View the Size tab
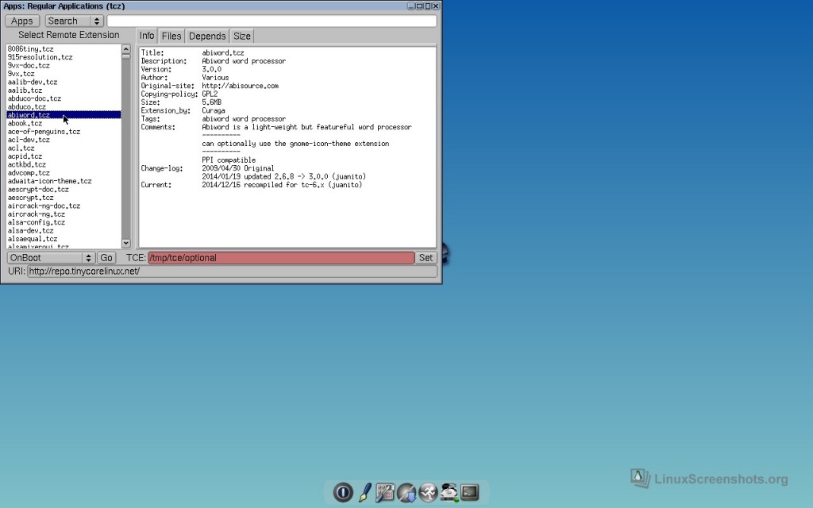Image resolution: width=813 pixels, height=508 pixels. pos(242,36)
